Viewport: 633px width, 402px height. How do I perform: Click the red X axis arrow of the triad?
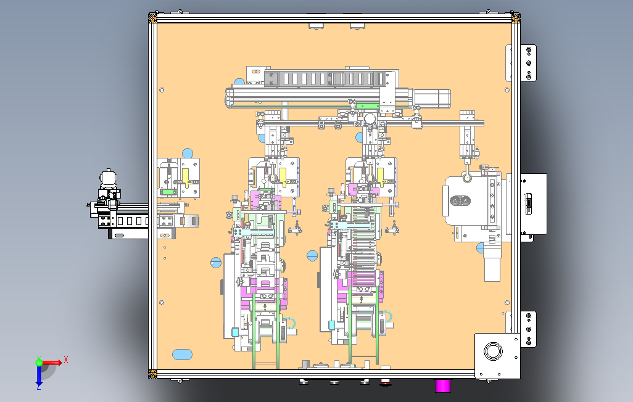click(x=53, y=363)
